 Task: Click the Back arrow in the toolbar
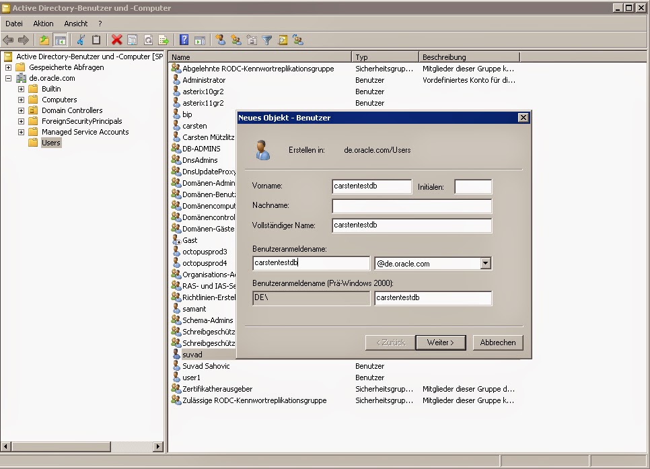8,40
